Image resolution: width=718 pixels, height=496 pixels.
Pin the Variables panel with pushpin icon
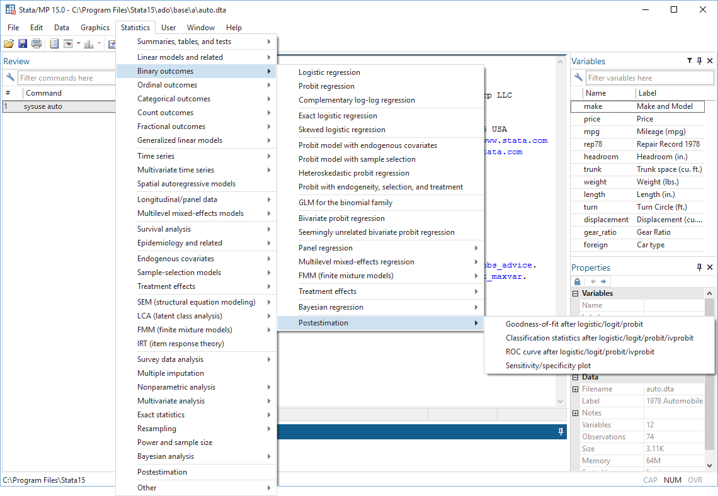699,61
